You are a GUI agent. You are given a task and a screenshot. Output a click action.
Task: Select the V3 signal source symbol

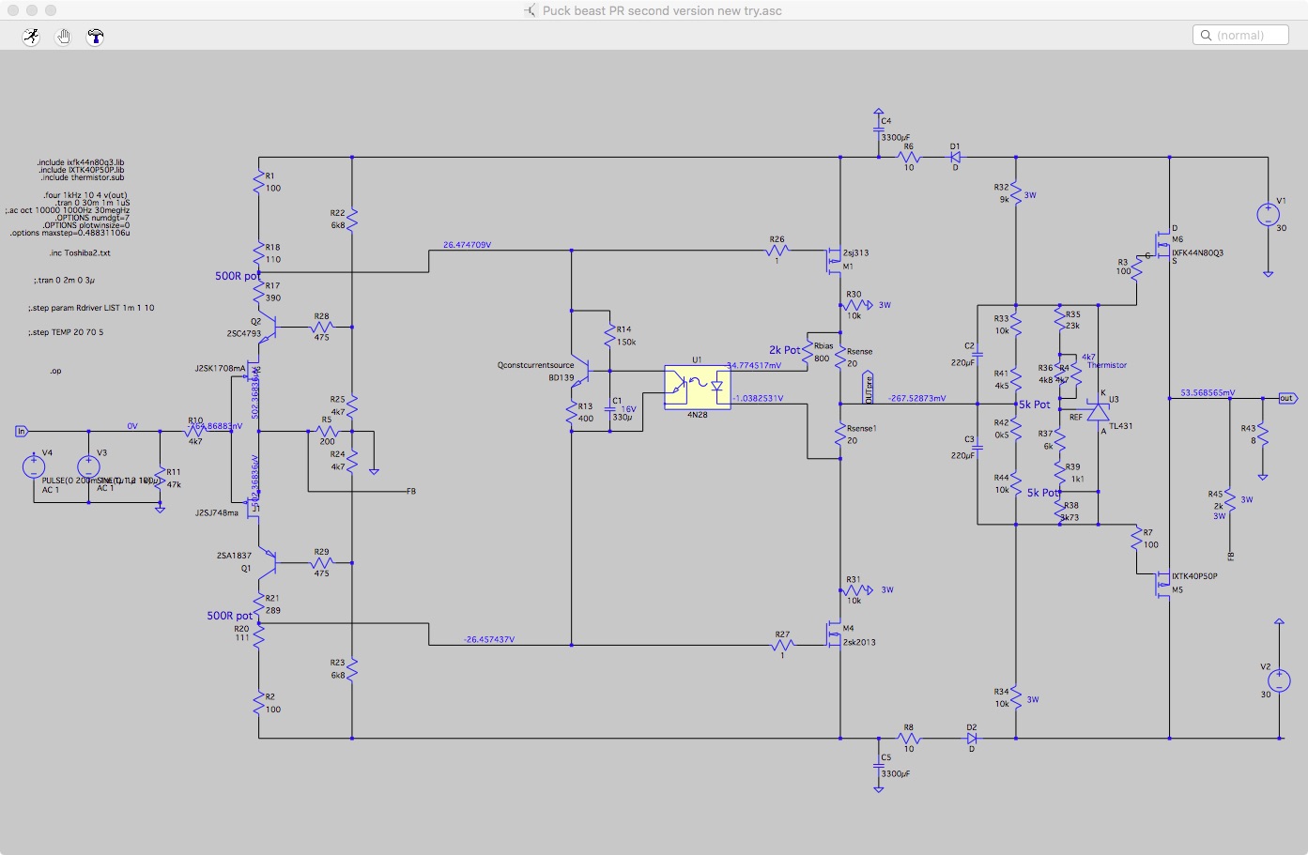tap(89, 466)
